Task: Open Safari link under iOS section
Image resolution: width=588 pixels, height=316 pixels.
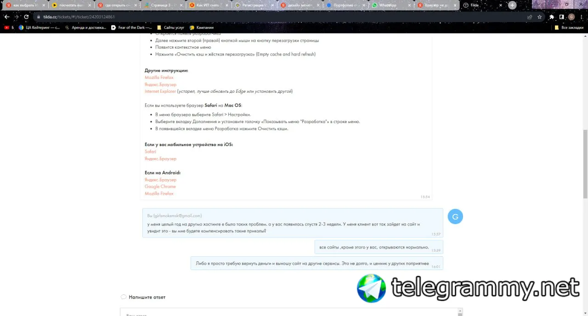Action: [x=150, y=152]
